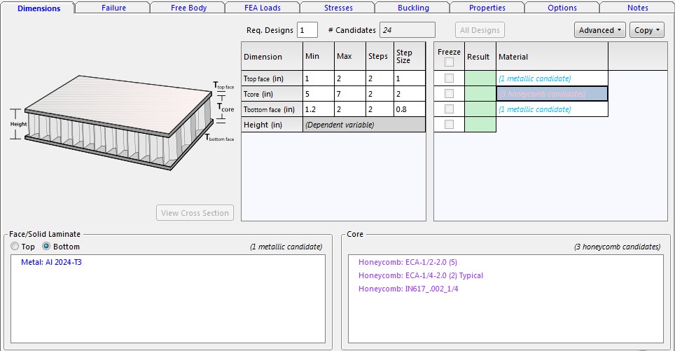The image size is (675, 351).
Task: Select Honeycomb: ECA-1/2-2.0 (5) core
Action: click(408, 262)
